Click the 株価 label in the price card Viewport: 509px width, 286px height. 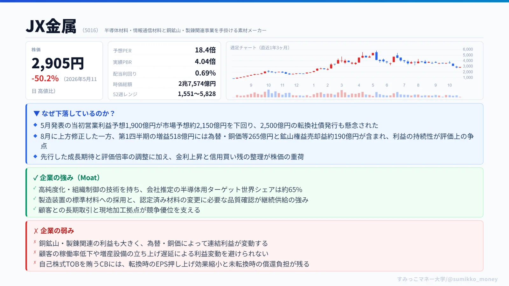[36, 50]
